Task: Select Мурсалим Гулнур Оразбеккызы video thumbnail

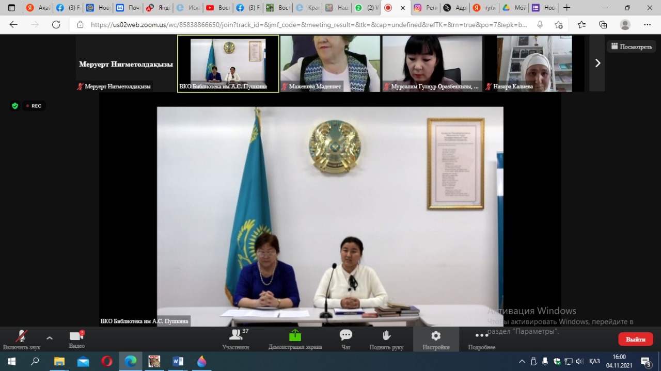Action: click(x=432, y=63)
